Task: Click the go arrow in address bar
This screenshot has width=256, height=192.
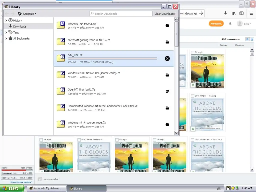Action: (201, 13)
